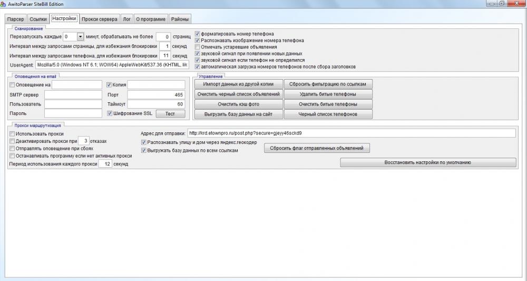Click the страниц limit input field

tap(163, 36)
